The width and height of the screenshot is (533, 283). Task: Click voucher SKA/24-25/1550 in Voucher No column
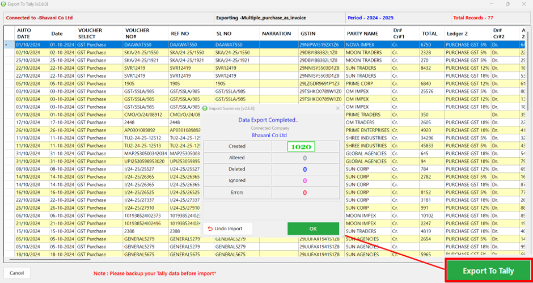pos(146,52)
